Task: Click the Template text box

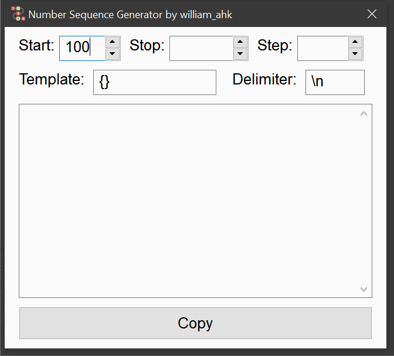Action: (155, 82)
